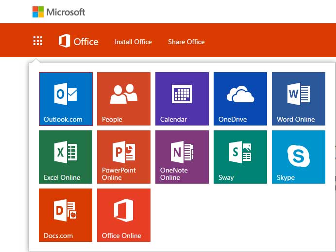Click the Office logo in header

pyautogui.click(x=79, y=41)
